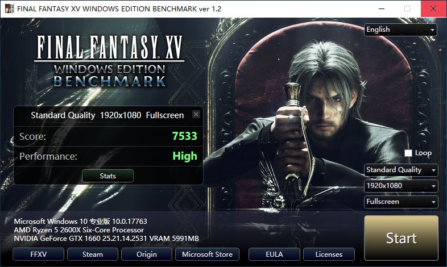The height and width of the screenshot is (267, 447).
Task: Open the English language dropdown
Action: 400,30
